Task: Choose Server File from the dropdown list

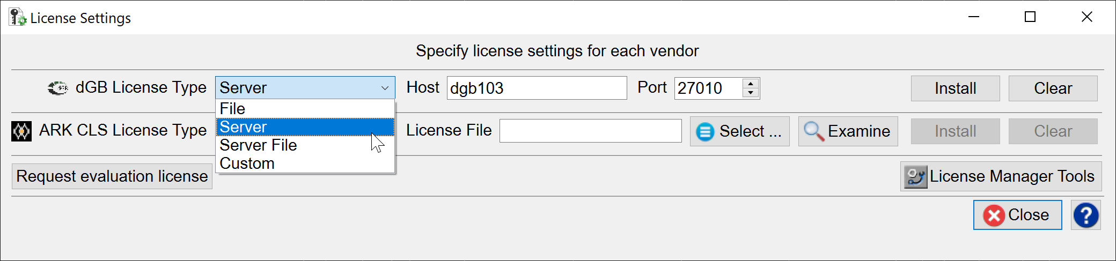Action: (258, 145)
